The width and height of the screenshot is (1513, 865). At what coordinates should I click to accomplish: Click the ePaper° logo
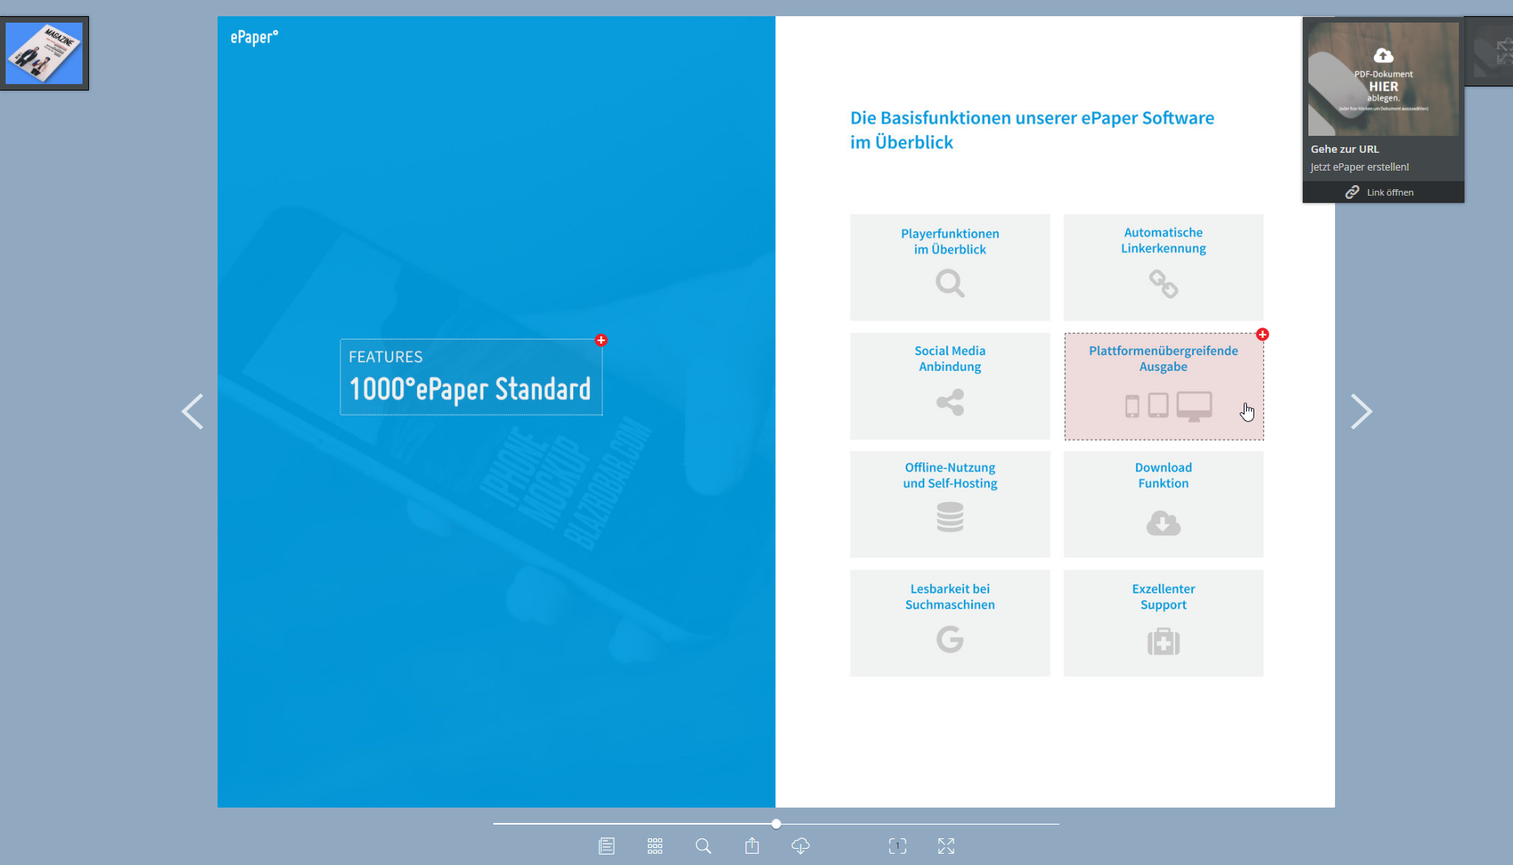254,37
